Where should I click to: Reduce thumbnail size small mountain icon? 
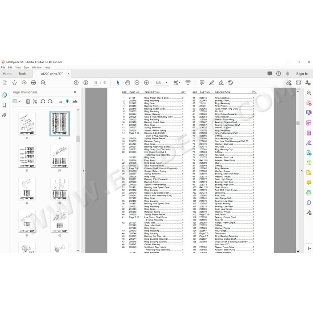tap(61, 102)
